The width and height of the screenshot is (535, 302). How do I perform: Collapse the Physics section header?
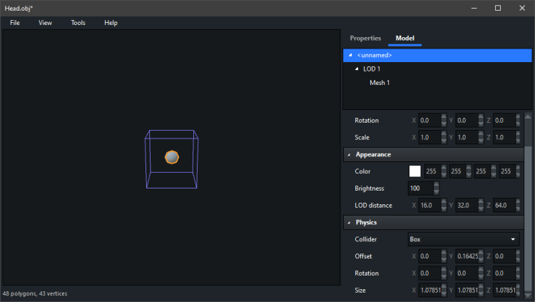[x=349, y=223]
